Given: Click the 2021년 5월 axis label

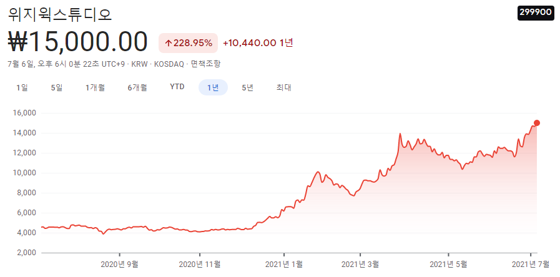Looking at the screenshot, I should 448,265.
